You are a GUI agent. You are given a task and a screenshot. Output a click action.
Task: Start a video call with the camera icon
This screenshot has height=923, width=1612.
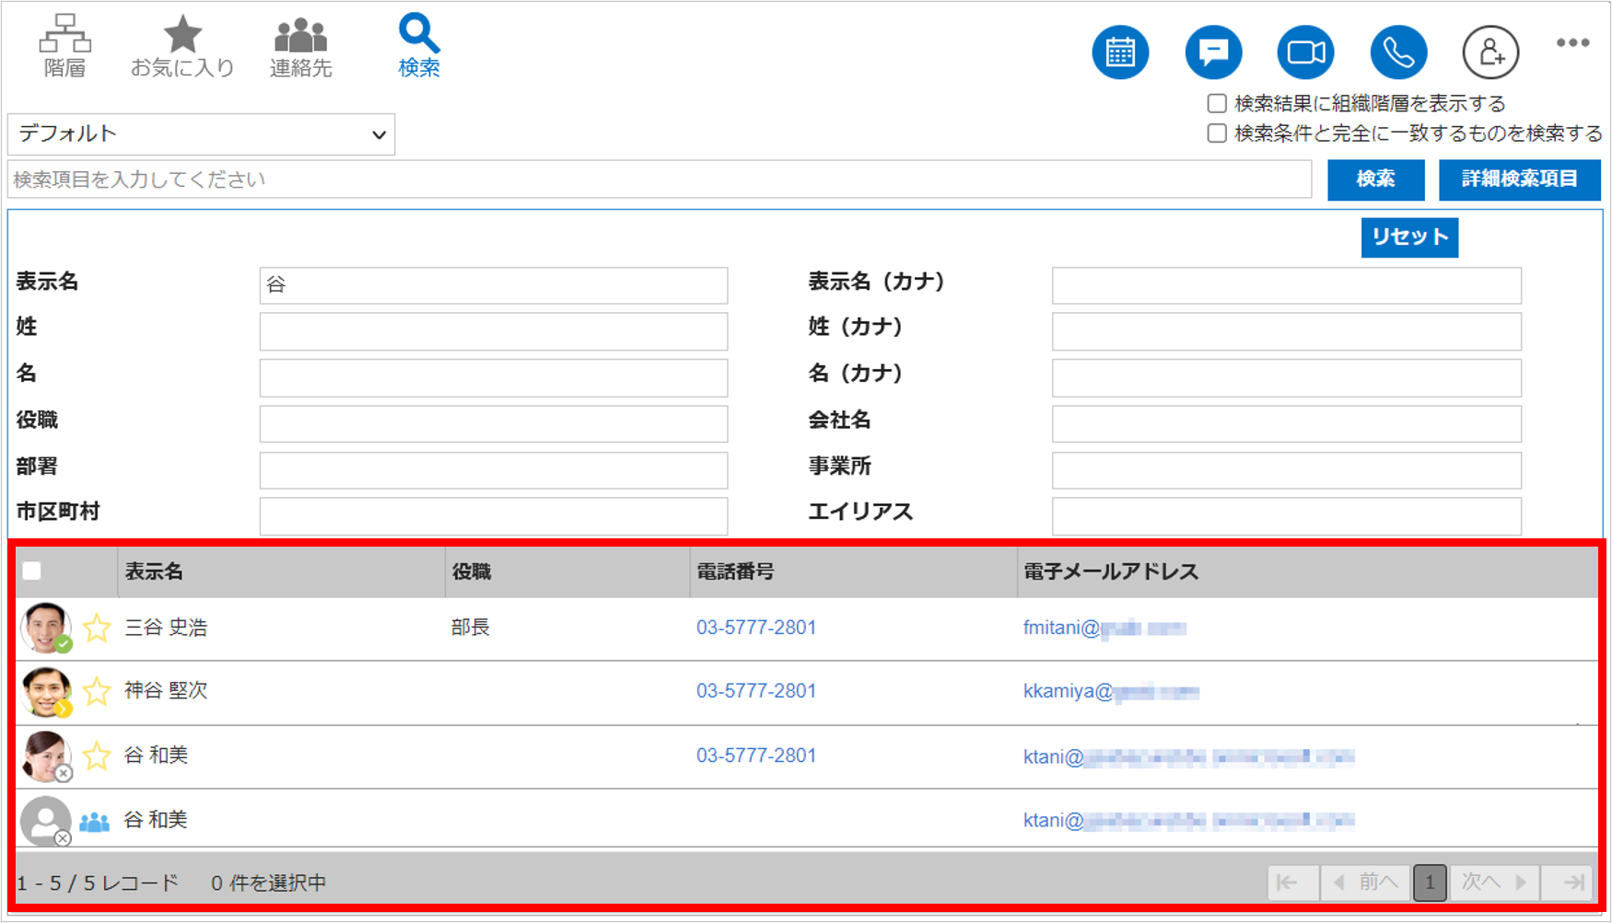[1306, 52]
